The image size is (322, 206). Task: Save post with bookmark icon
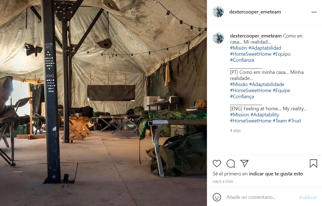313,164
